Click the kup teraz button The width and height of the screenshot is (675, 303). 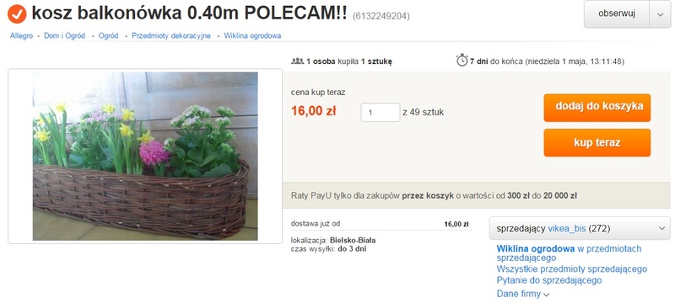tap(597, 143)
